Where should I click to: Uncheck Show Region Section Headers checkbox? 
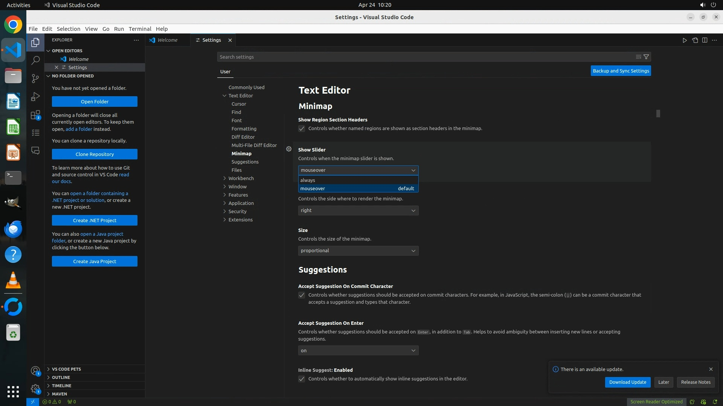pyautogui.click(x=302, y=129)
